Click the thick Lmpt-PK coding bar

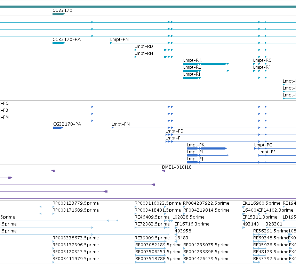pyautogui.click(x=214, y=148)
